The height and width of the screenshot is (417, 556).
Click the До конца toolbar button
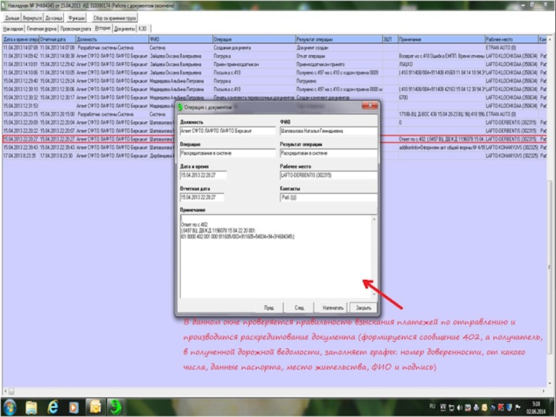click(x=54, y=18)
